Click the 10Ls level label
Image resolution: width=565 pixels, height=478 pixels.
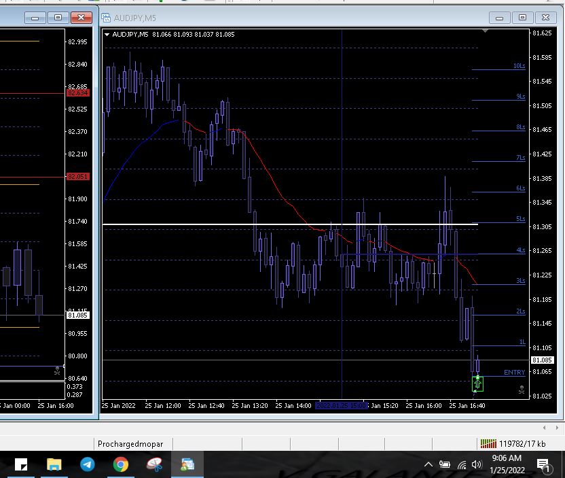520,65
